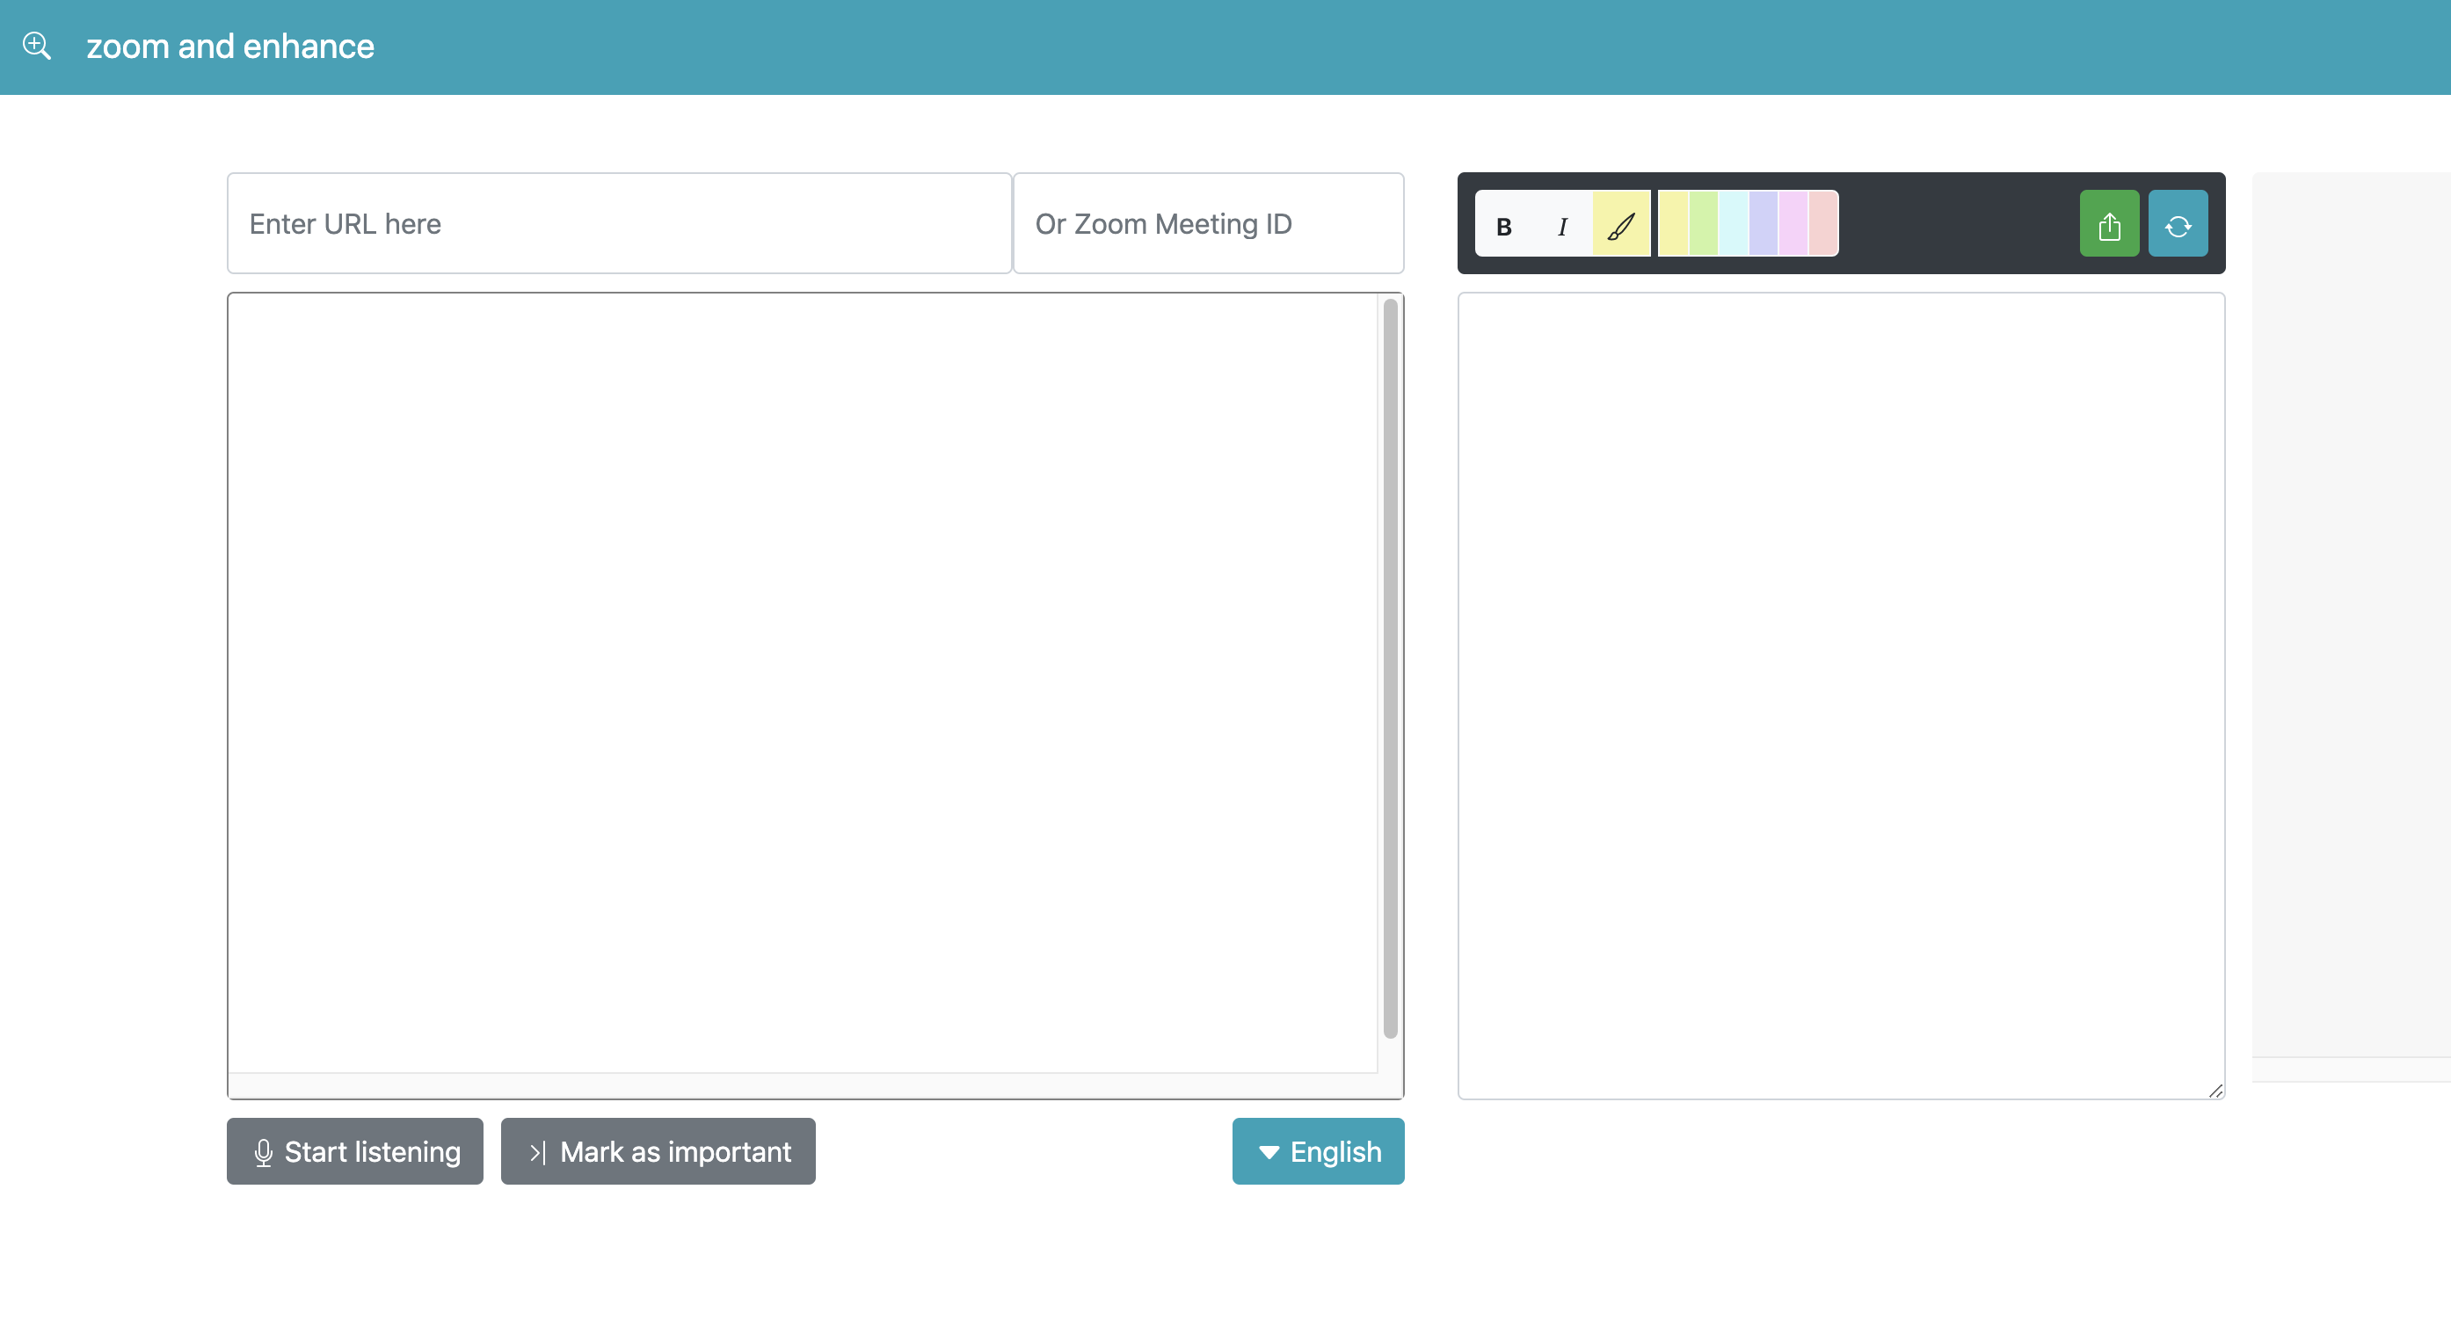
Task: Pick the light cyan highlight swatch
Action: click(x=1734, y=224)
